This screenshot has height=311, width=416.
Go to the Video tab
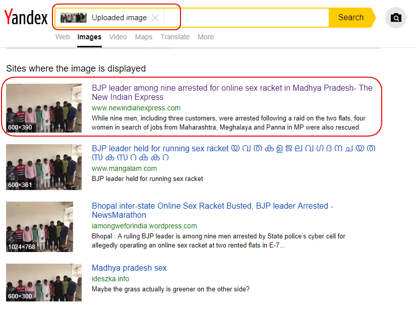pyautogui.click(x=118, y=37)
